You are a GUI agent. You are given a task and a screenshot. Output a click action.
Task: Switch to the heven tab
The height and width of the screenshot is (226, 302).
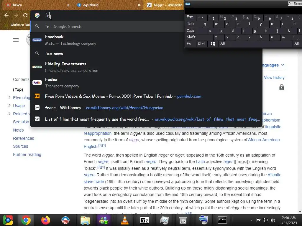[x=37, y=5]
